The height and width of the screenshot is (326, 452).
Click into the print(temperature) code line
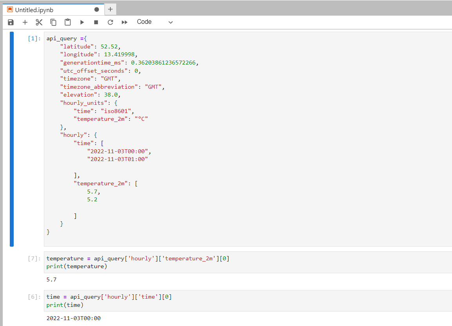coord(77,266)
